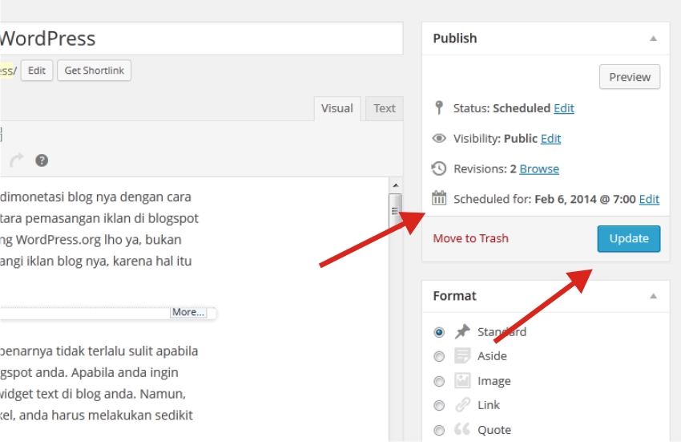Click the revisions clock icon

(439, 168)
